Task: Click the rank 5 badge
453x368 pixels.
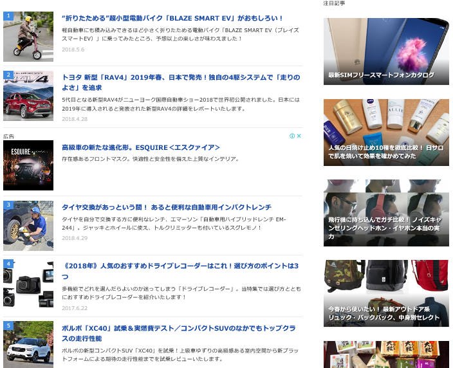Action: [8, 326]
